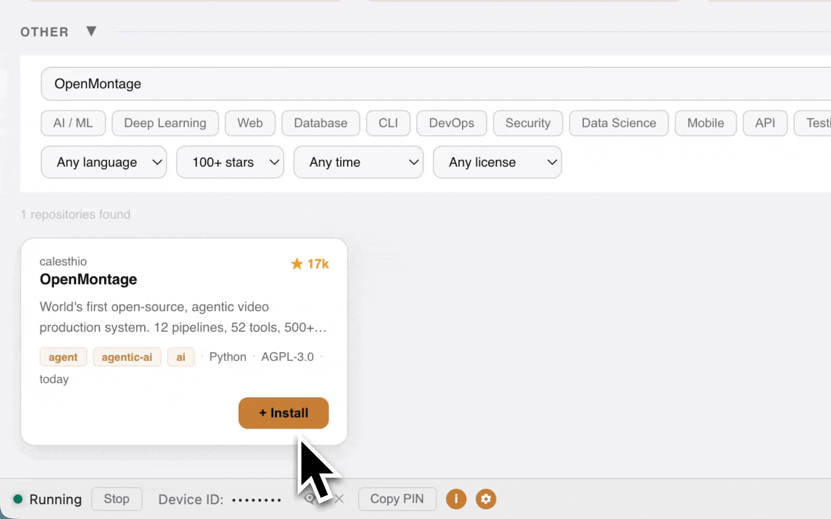Select the DevOps filter chip
Image resolution: width=831 pixels, height=519 pixels.
[452, 123]
